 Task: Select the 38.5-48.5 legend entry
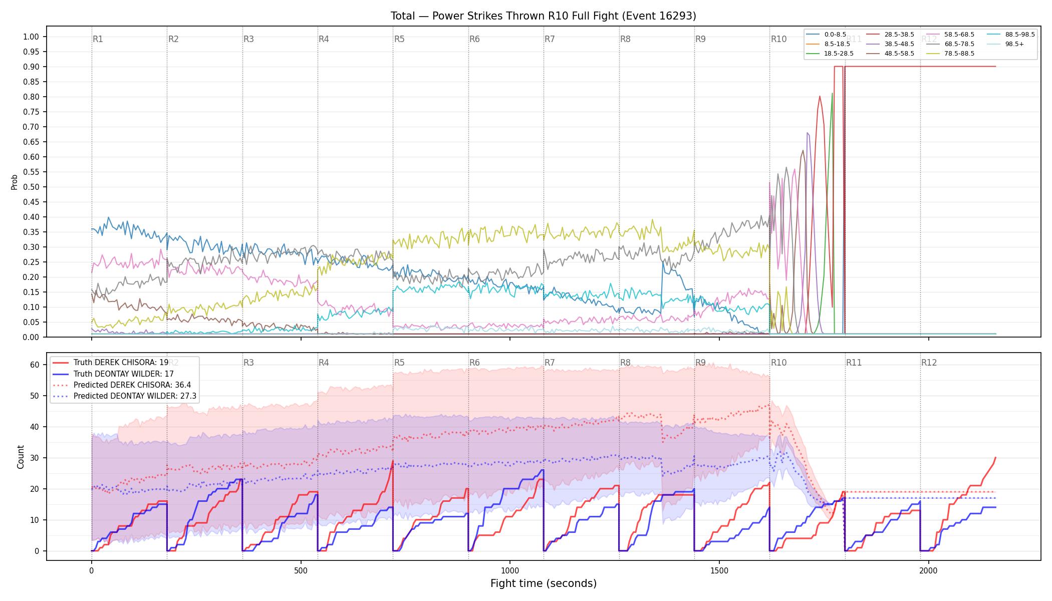tap(890, 44)
